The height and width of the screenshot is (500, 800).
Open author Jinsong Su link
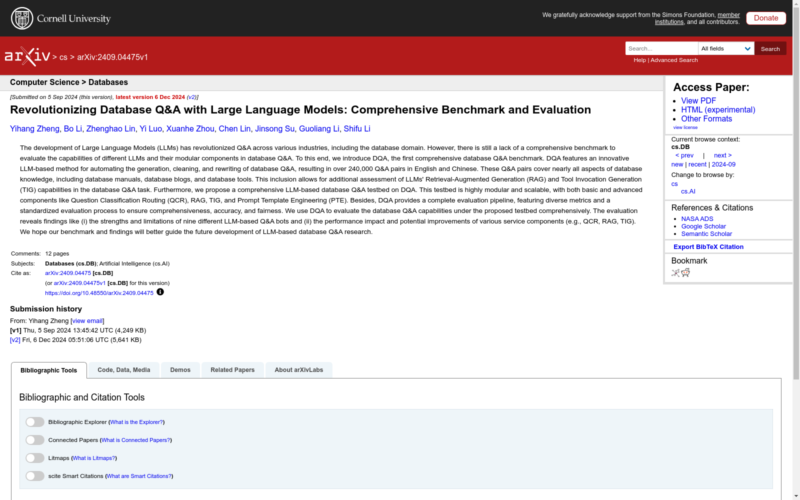pos(275,129)
